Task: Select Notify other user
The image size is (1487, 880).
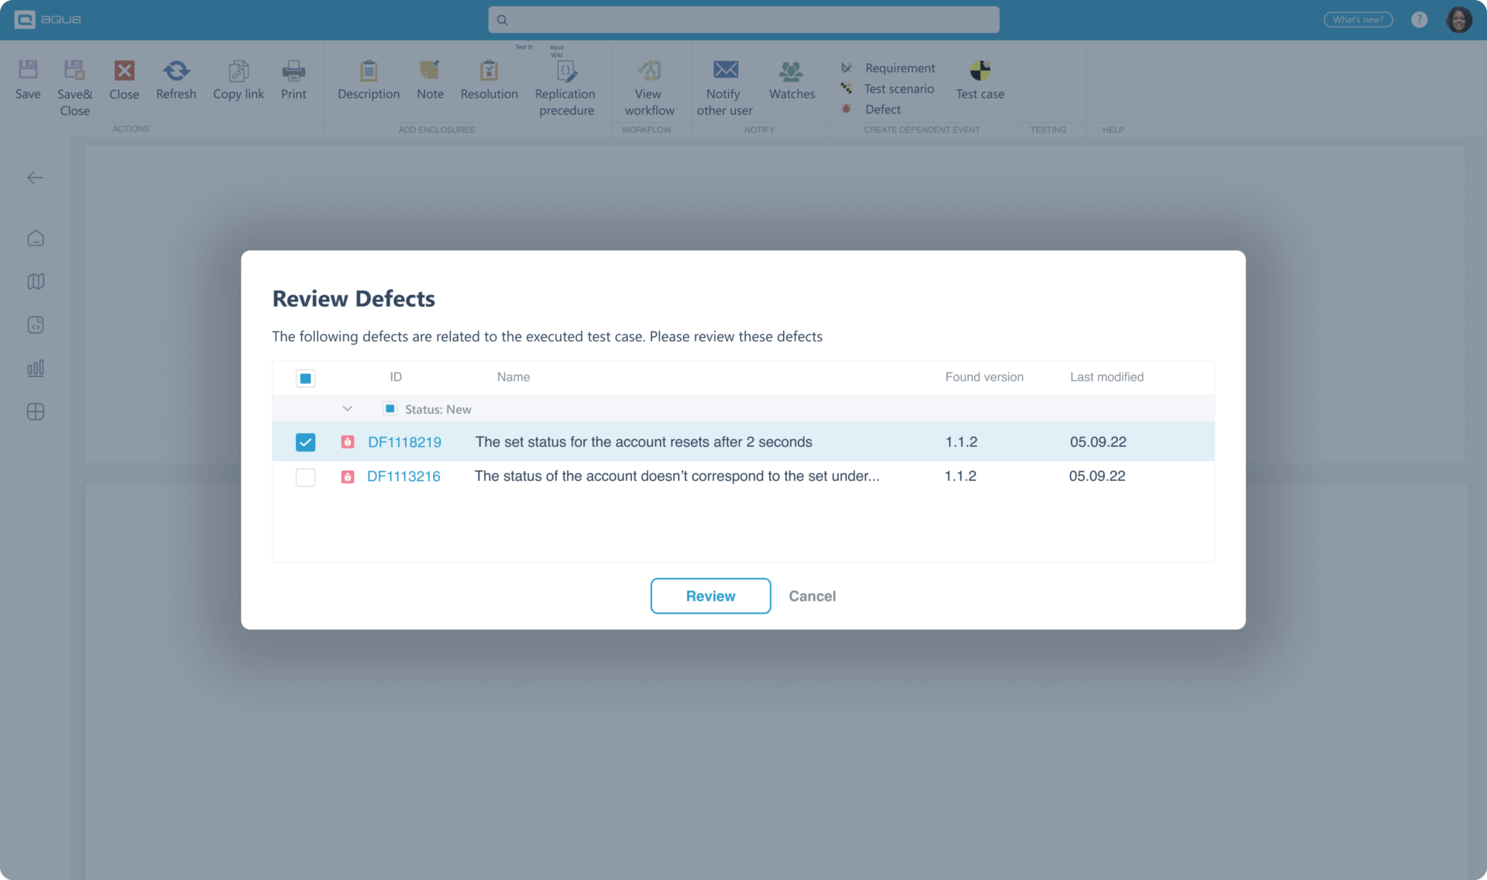Action: (x=724, y=85)
